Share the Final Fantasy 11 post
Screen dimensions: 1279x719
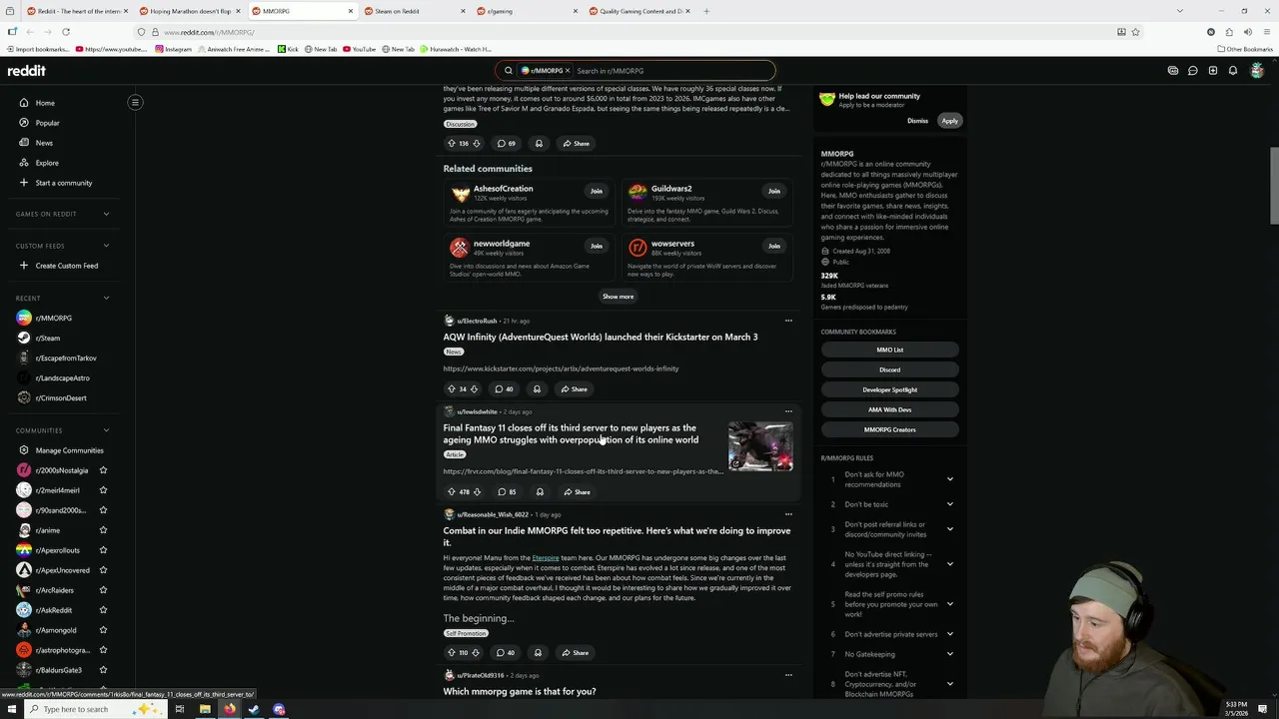pyautogui.click(x=577, y=491)
